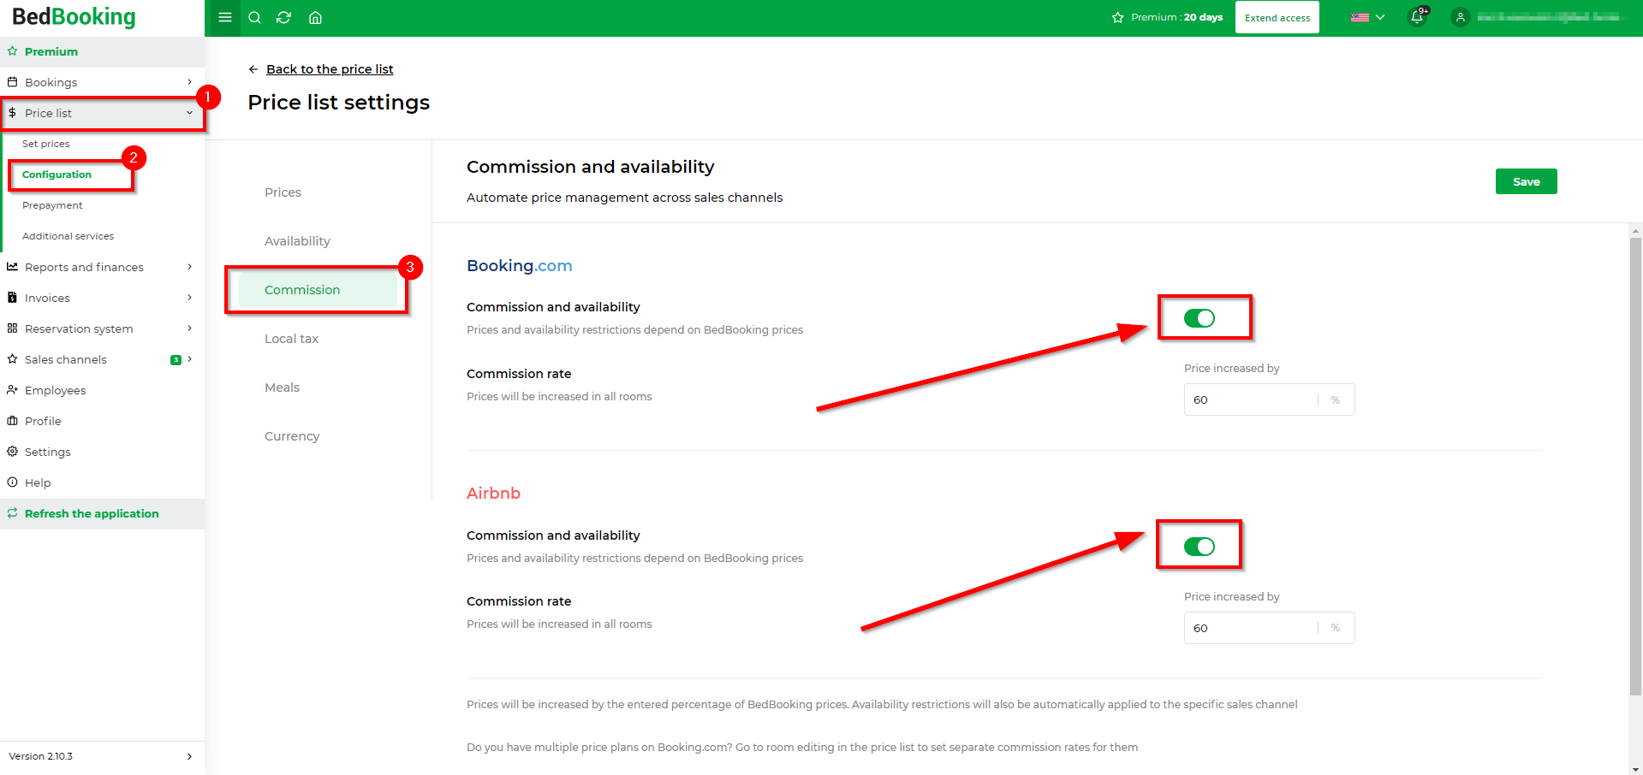Screen dimensions: 1643x775
Task: Click the Reservation system grid icon
Action: (x=12, y=328)
